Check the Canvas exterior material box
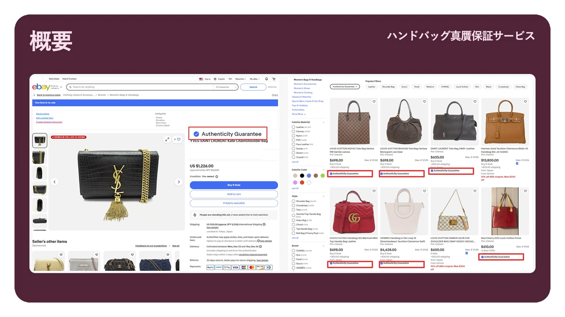The image size is (565, 317). coord(294,131)
